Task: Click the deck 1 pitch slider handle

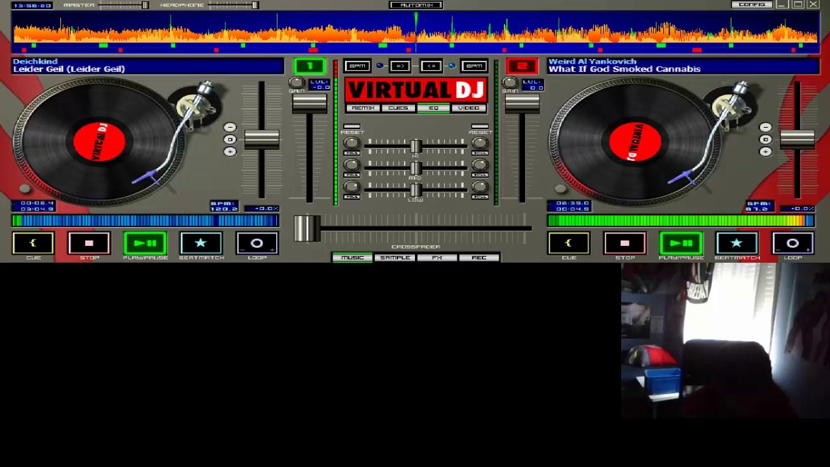Action: [x=262, y=139]
